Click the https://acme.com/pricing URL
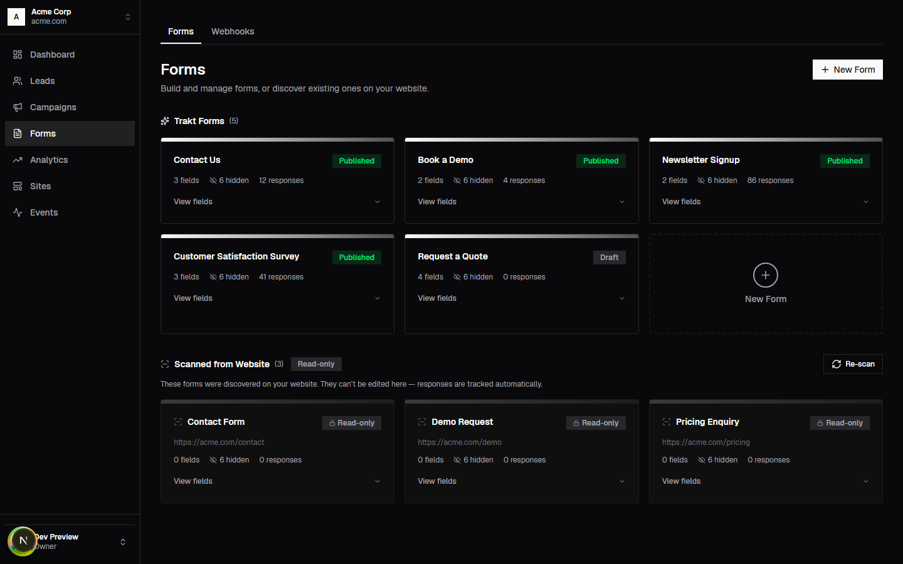 pos(706,442)
